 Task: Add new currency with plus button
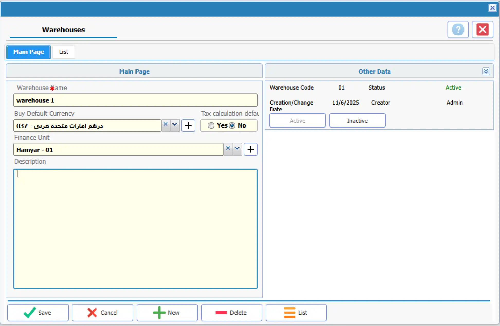coord(188,125)
